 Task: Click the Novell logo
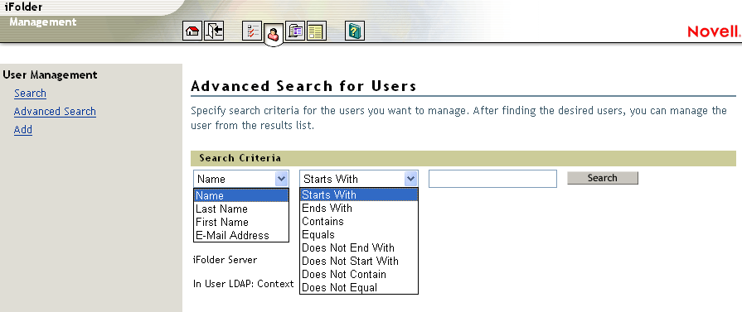pyautogui.click(x=714, y=31)
